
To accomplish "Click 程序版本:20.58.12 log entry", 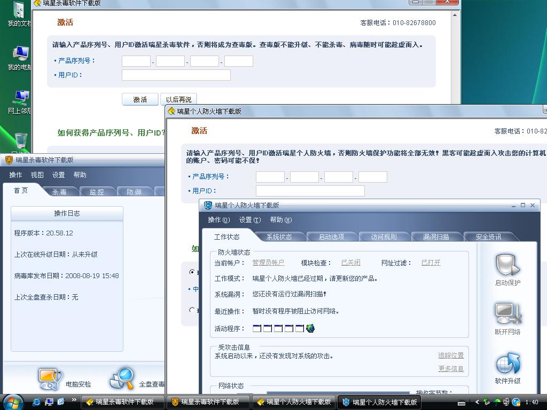I will pos(44,233).
